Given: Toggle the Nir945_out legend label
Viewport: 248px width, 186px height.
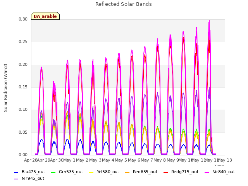Looking at the screenshot, I should tap(33, 178).
